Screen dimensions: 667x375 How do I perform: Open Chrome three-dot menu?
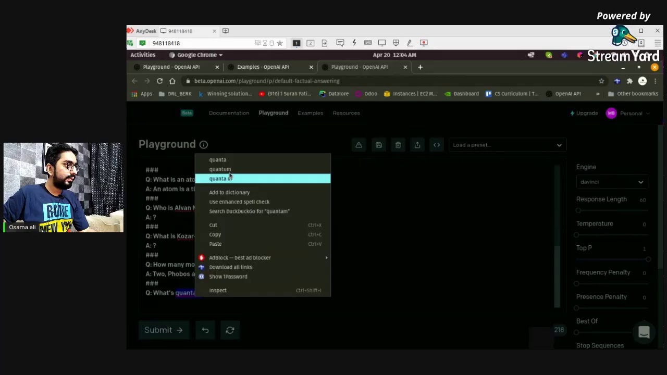tap(655, 81)
